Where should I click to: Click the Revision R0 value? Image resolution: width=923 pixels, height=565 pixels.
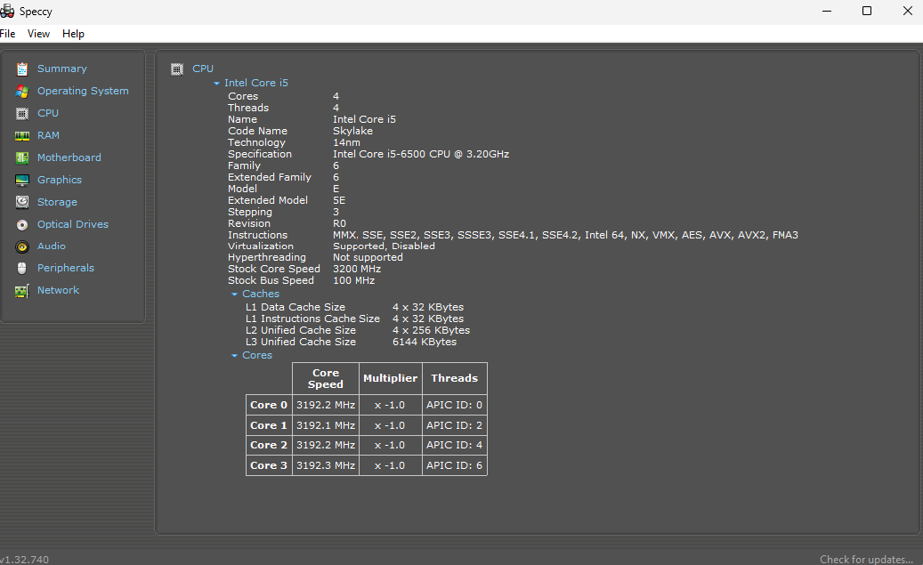[x=339, y=223]
